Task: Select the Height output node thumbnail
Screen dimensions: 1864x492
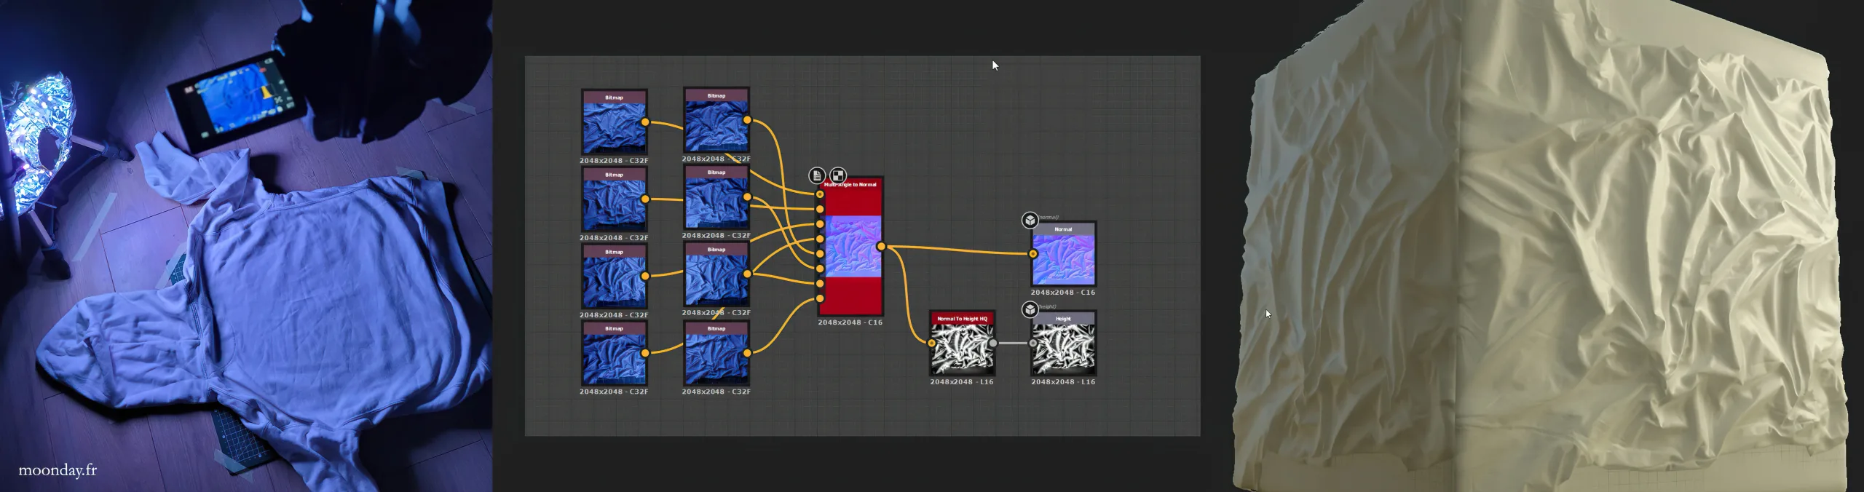Action: (x=1063, y=349)
